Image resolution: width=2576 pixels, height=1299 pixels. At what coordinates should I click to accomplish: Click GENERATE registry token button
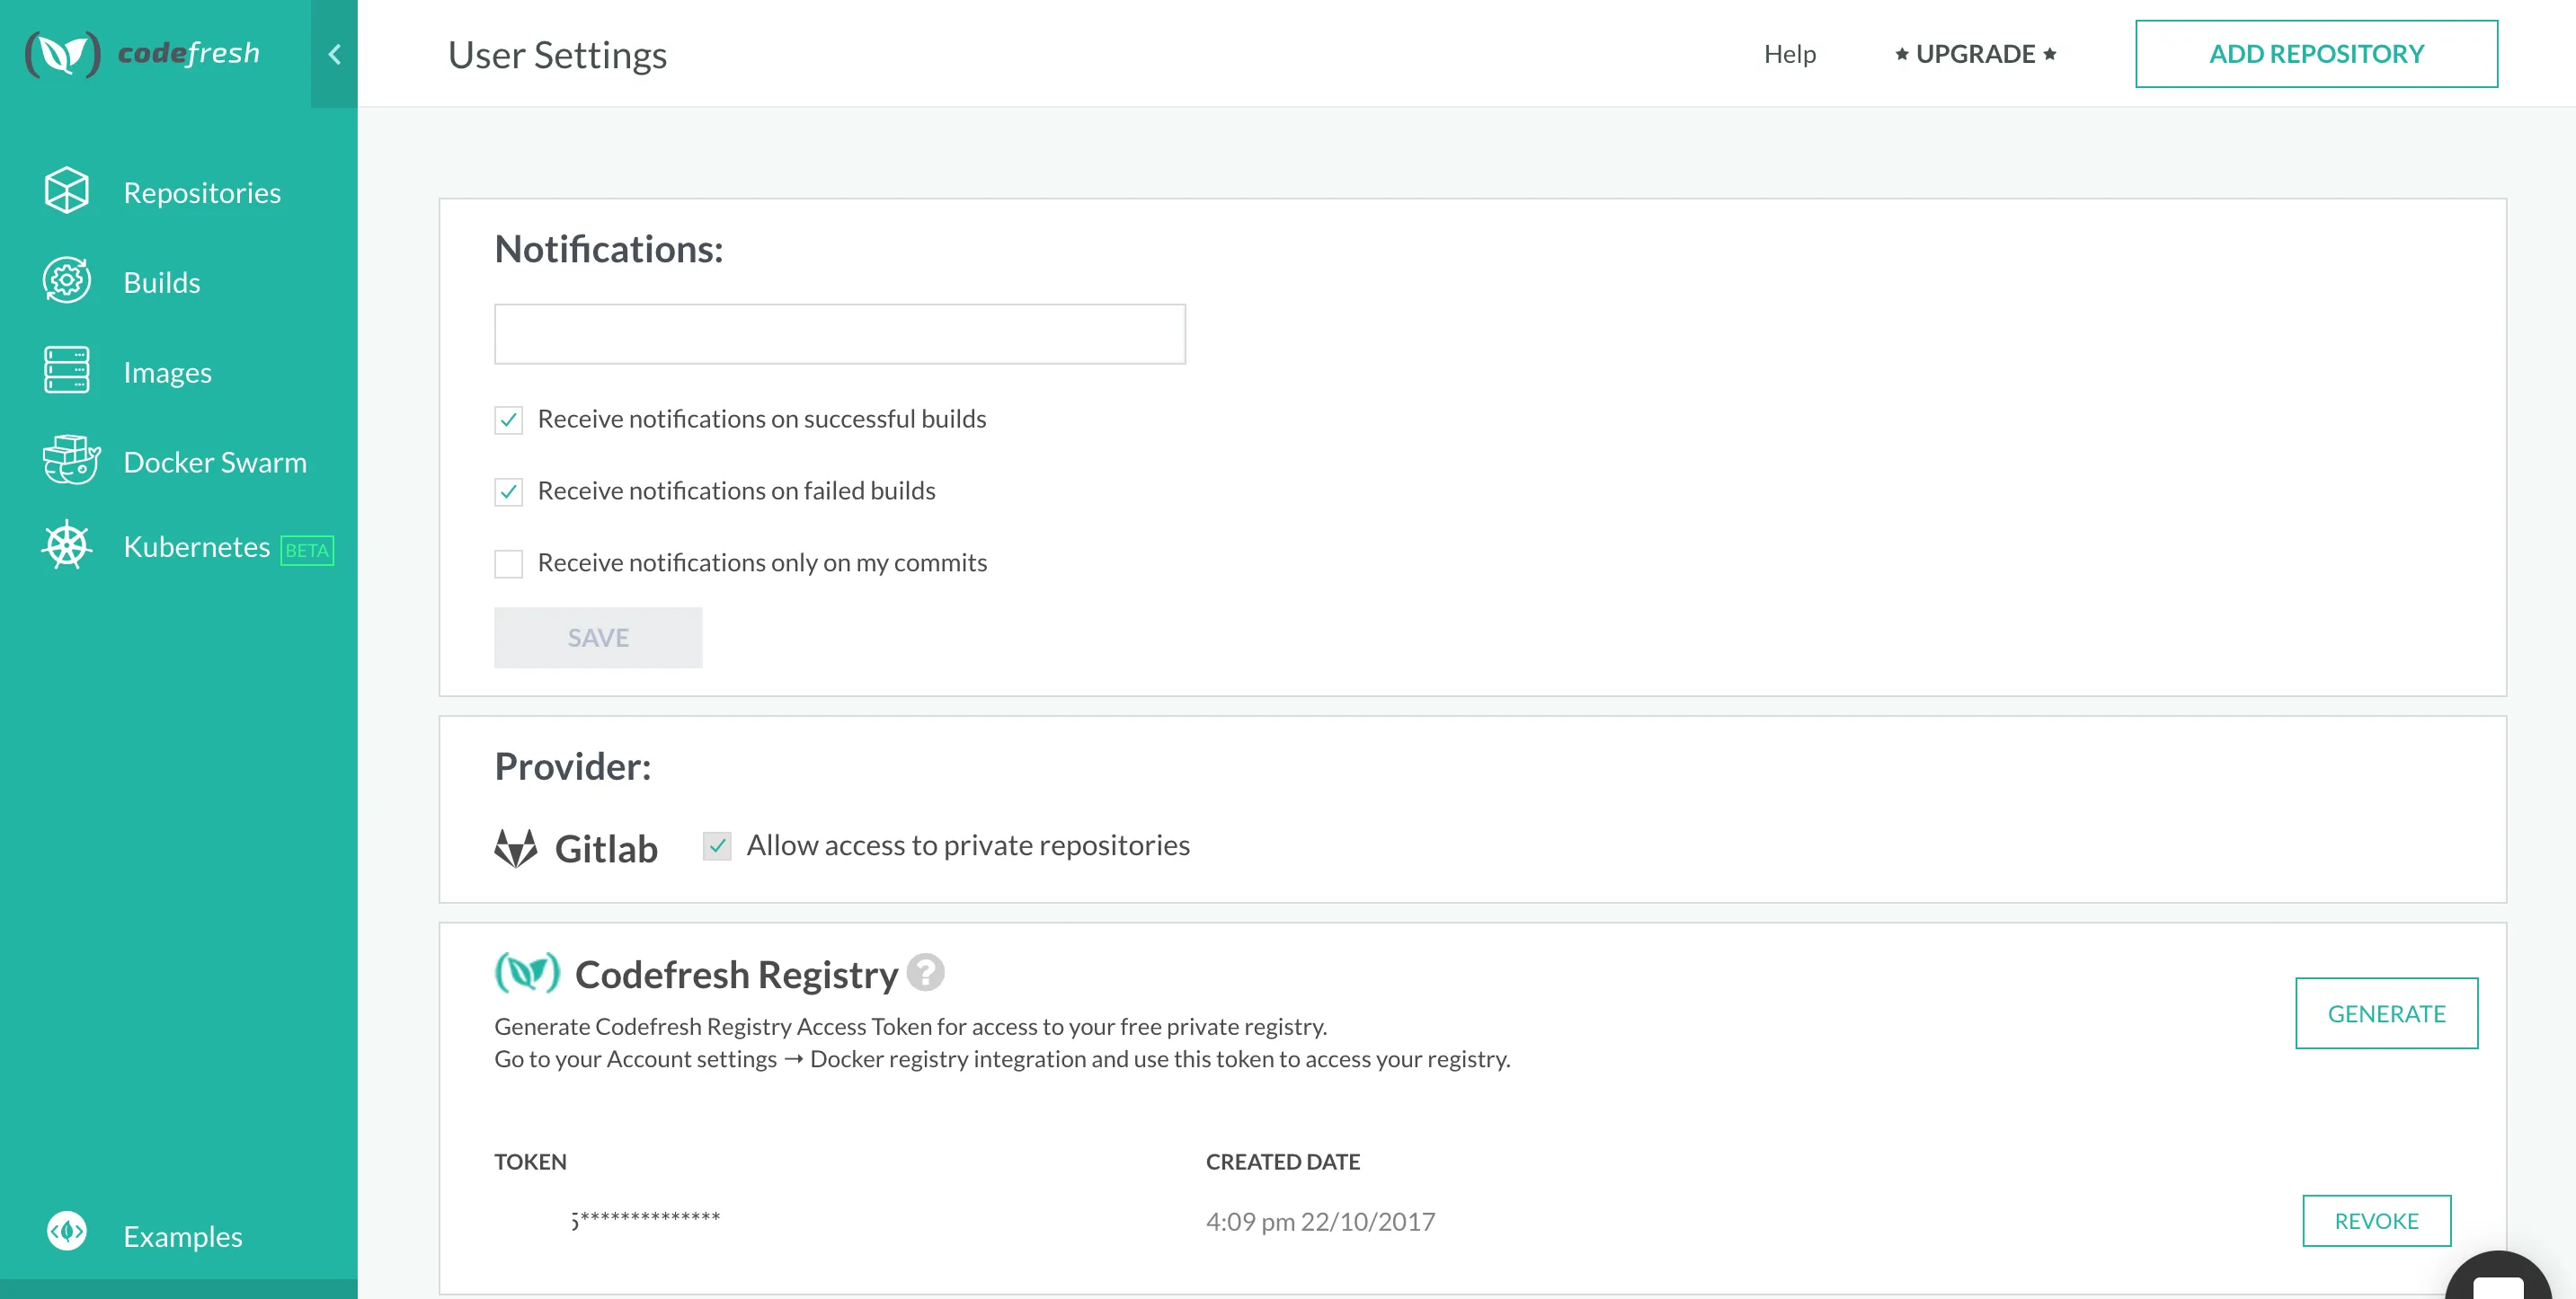pos(2385,1013)
